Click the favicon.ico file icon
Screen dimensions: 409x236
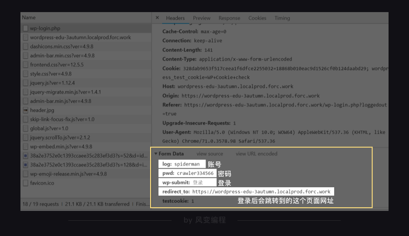(x=25, y=183)
